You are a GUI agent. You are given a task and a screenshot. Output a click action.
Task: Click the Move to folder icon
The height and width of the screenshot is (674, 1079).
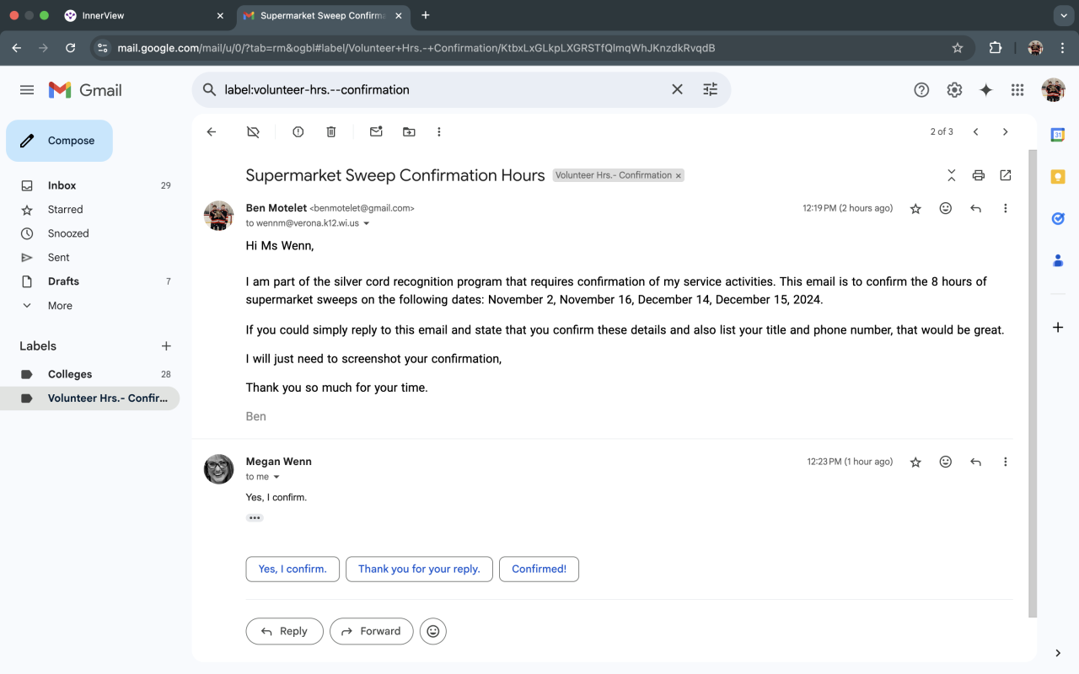(409, 132)
